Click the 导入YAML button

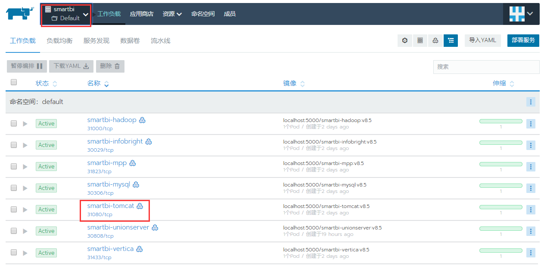coord(482,40)
